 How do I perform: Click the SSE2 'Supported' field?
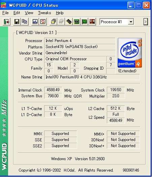tap(61, 146)
